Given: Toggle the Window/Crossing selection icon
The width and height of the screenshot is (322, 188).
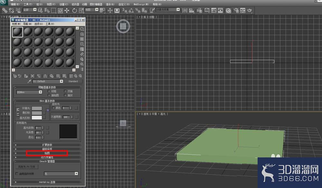Looking at the screenshot, I should (60, 11).
